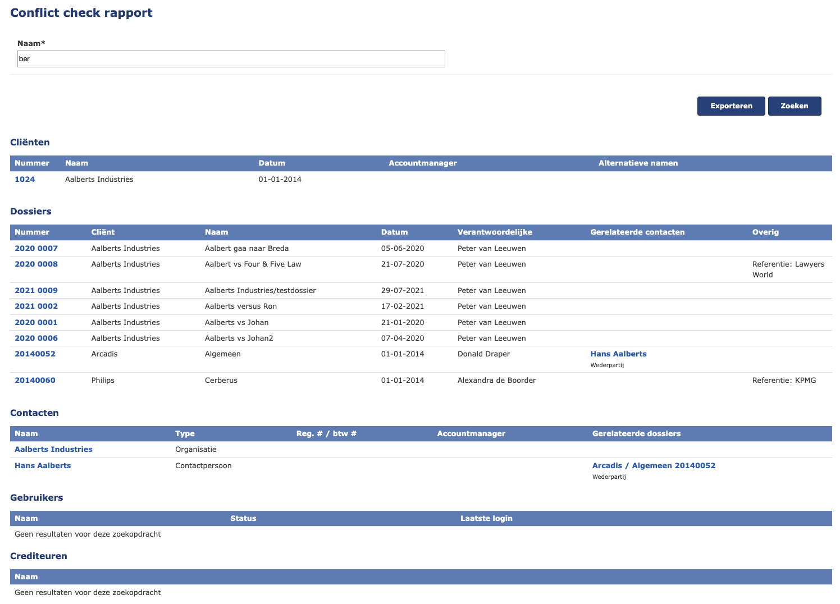The height and width of the screenshot is (604, 840).
Task: Click the Crediteuren Naam column header
Action: pyautogui.click(x=26, y=577)
